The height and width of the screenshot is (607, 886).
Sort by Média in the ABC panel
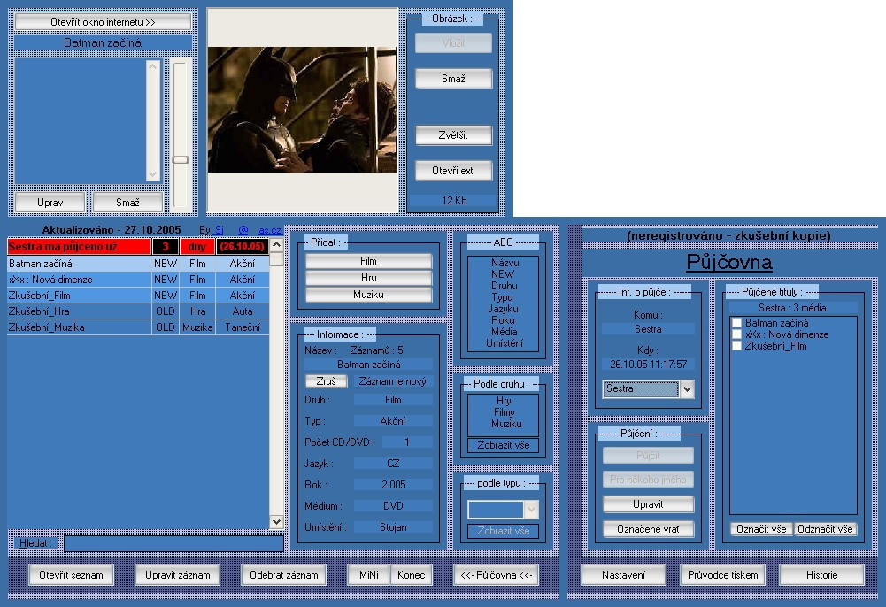(504, 332)
